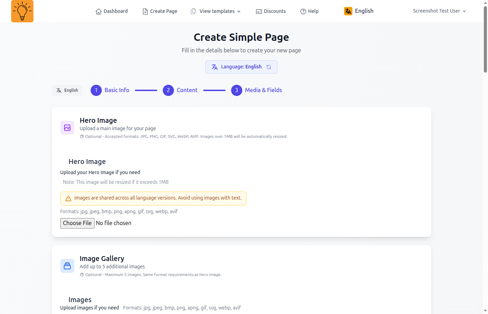Open the Dashboard page

(x=112, y=11)
